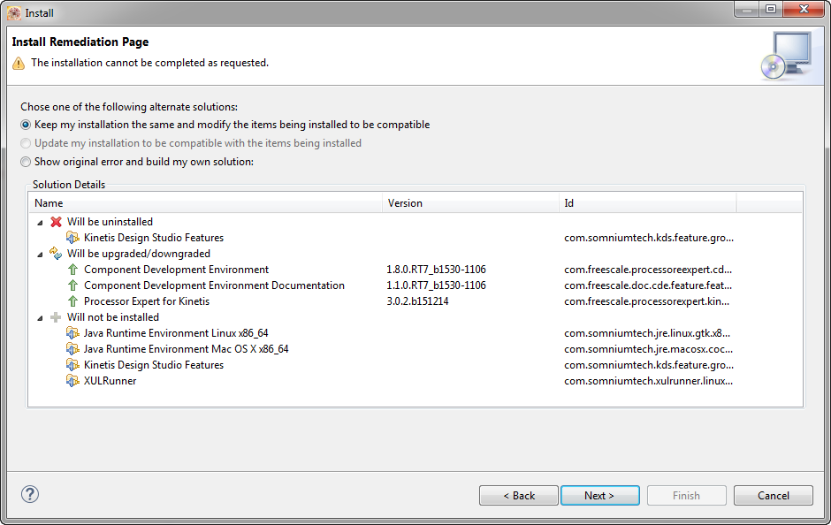Select the Kinetis Design Studio Features feature icon

72,238
